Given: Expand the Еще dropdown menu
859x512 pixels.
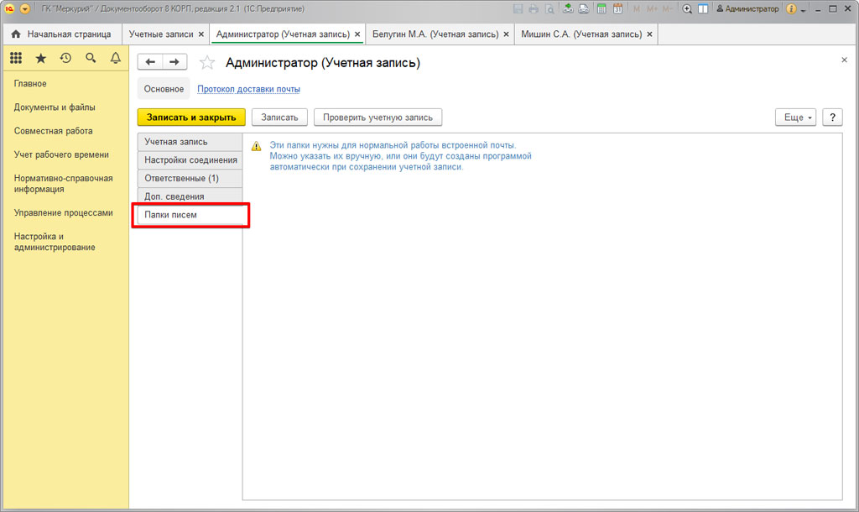Looking at the screenshot, I should (x=795, y=118).
